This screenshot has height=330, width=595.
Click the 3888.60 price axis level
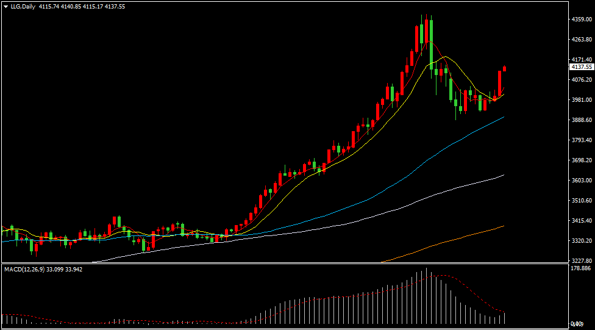[x=582, y=120]
